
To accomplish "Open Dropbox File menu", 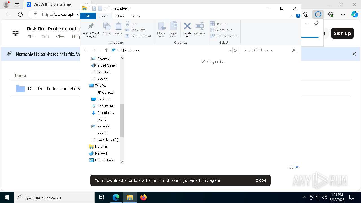I will pyautogui.click(x=31, y=37).
